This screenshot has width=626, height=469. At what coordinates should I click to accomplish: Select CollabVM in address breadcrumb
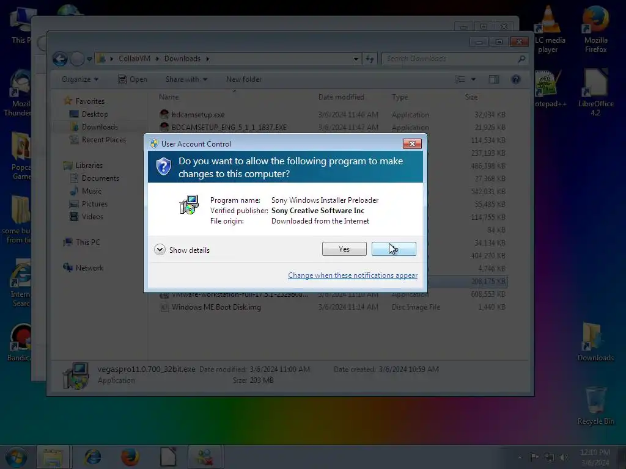[x=134, y=59]
